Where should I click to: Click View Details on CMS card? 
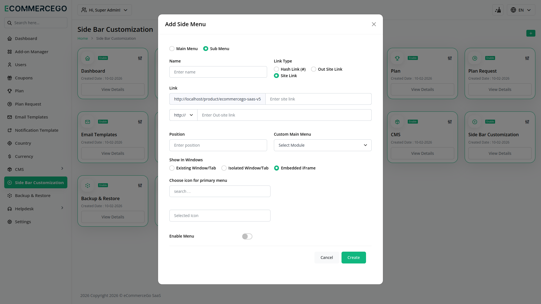[x=422, y=153]
